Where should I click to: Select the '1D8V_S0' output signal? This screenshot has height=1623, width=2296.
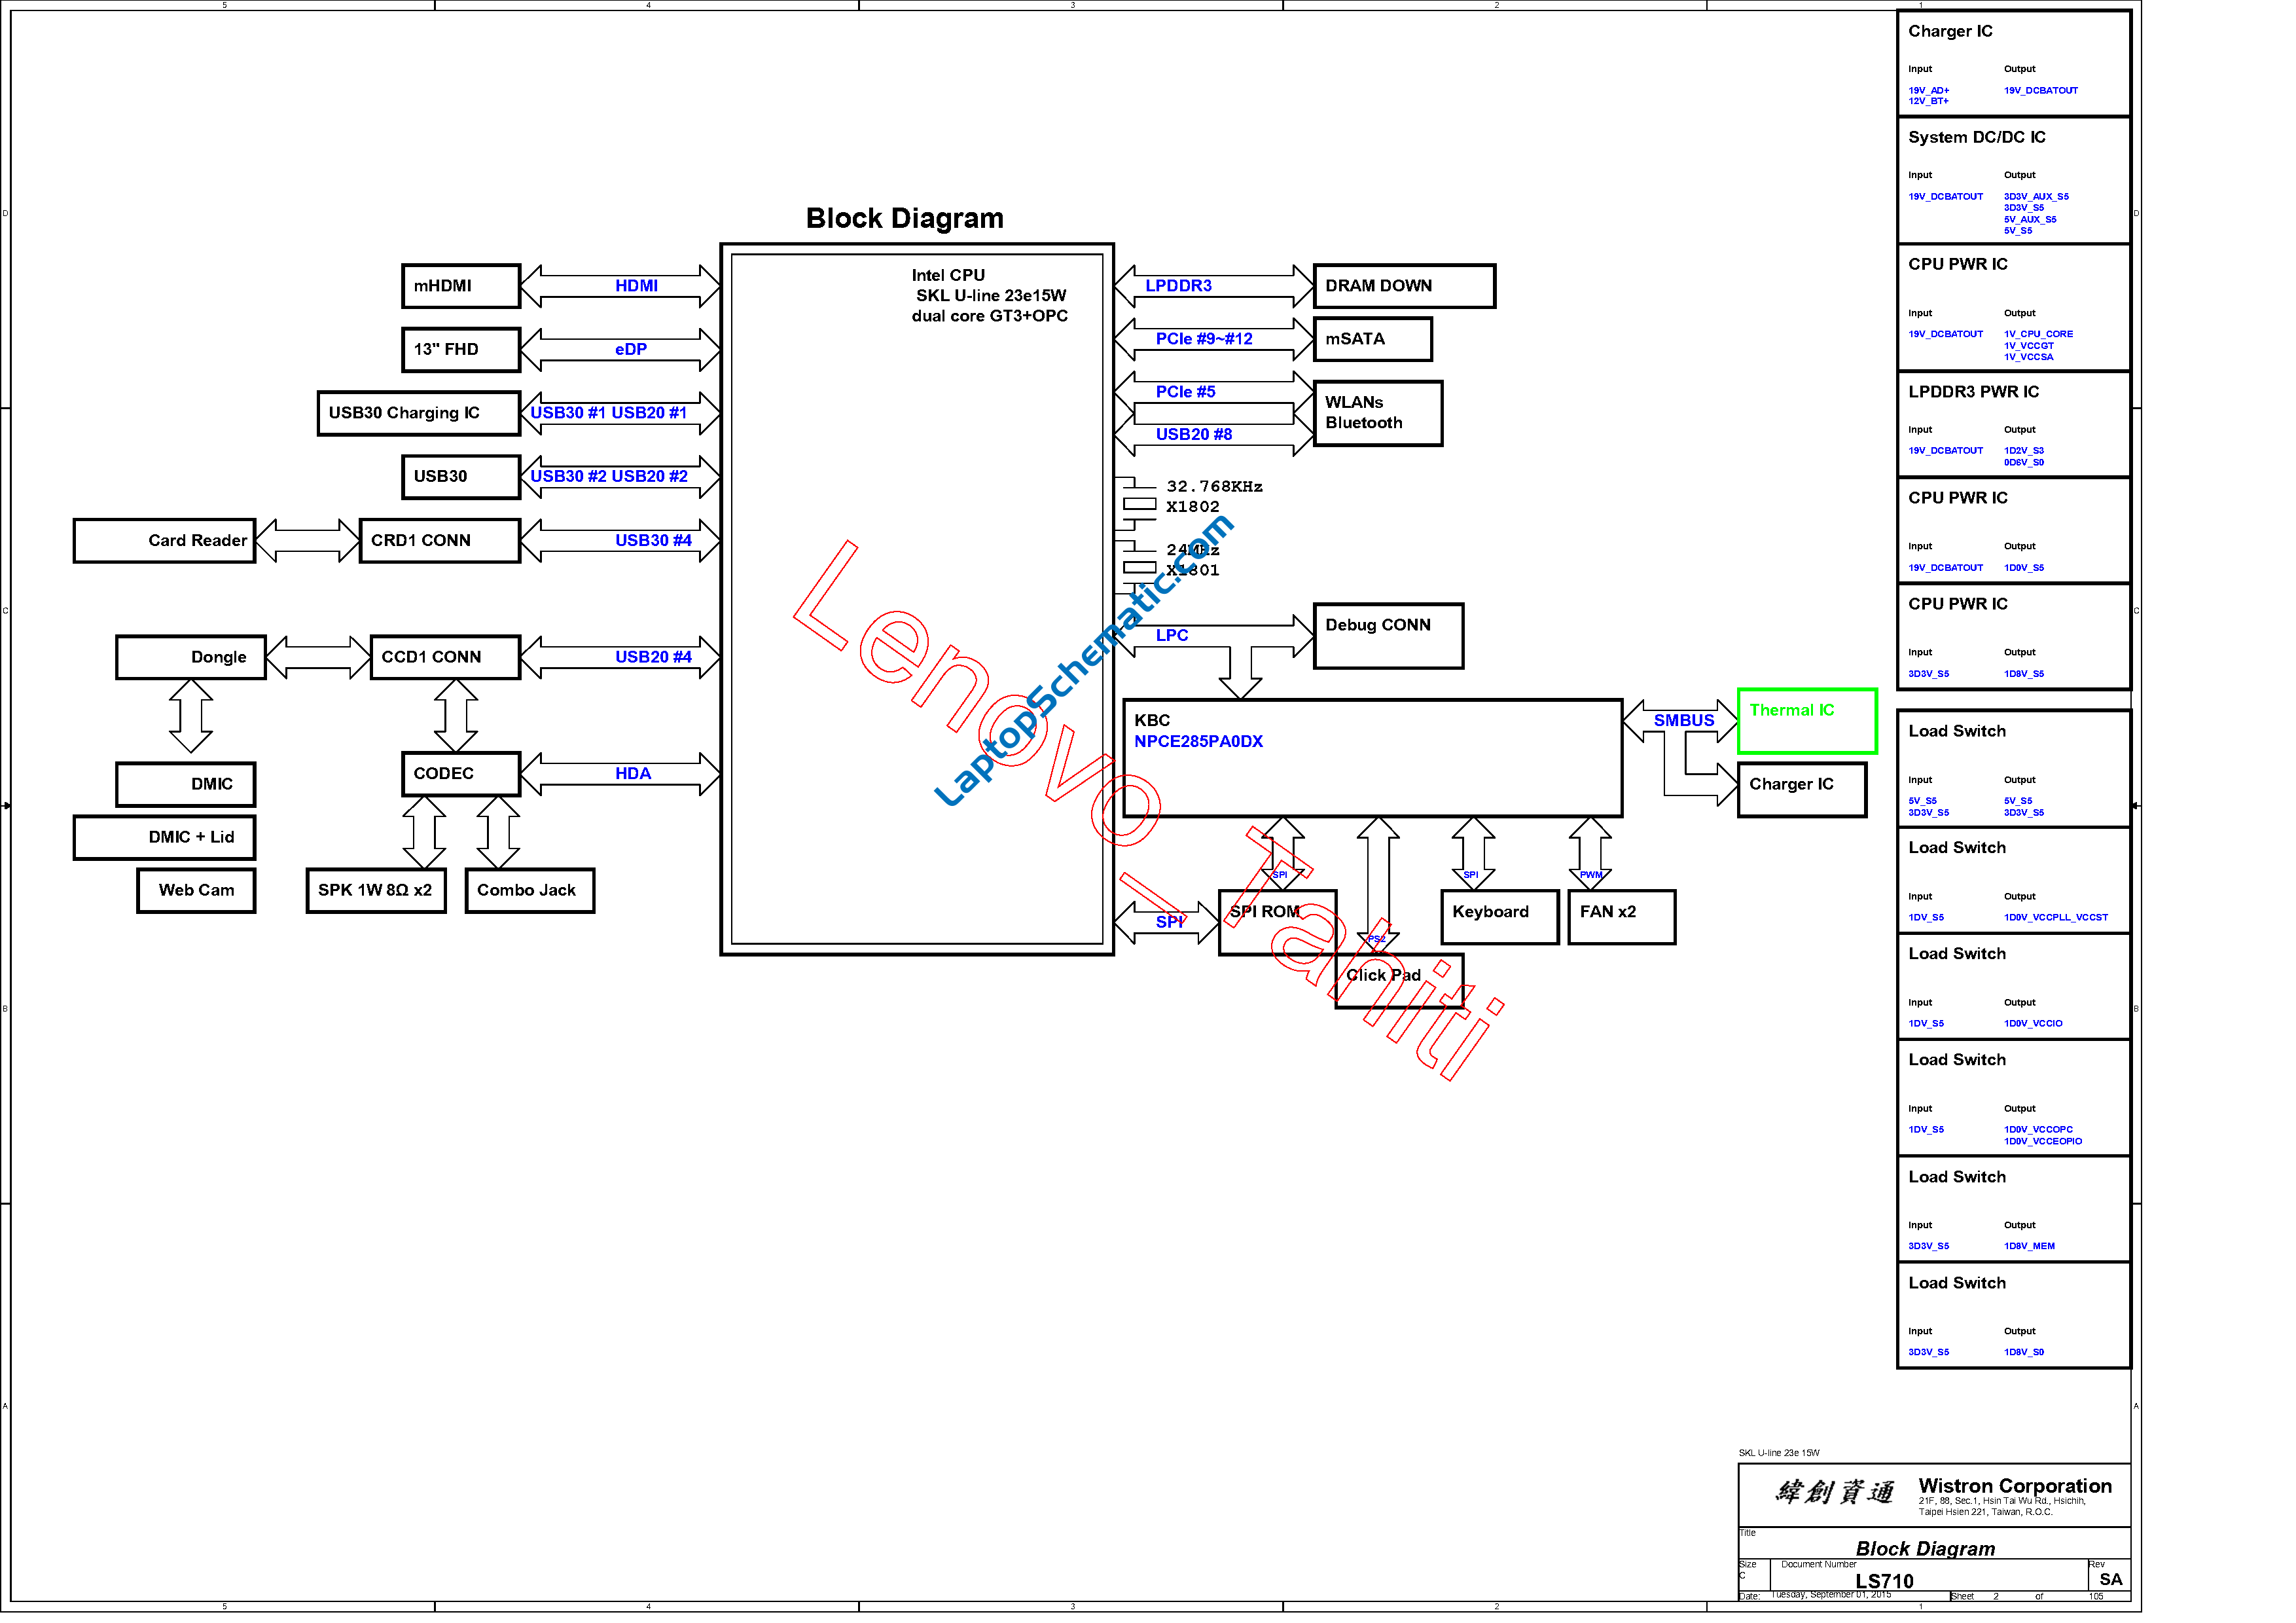tap(2024, 1352)
